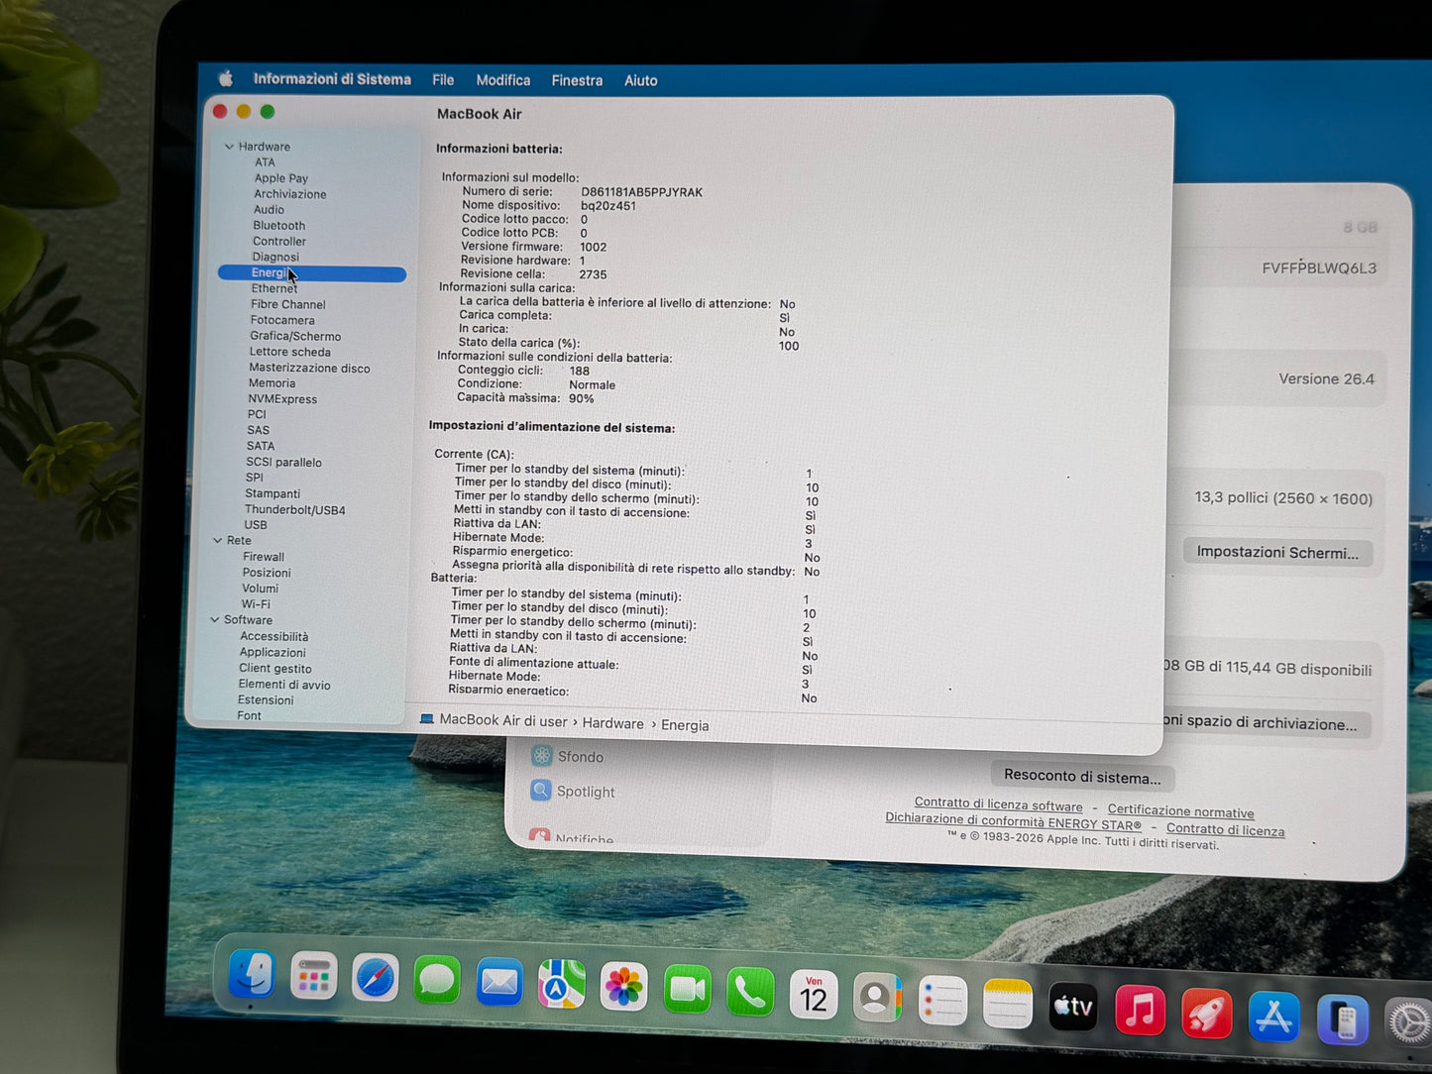The height and width of the screenshot is (1074, 1432).
Task: Select NVMExpress in sidebar
Action: coord(282,399)
